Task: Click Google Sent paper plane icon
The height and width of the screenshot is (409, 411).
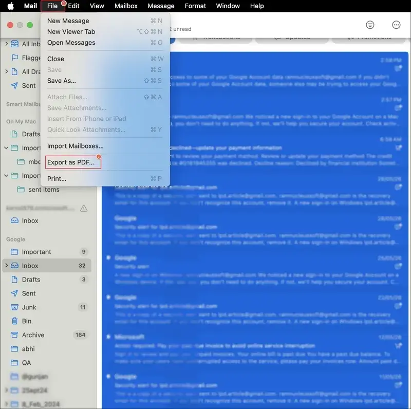Action: click(15, 293)
